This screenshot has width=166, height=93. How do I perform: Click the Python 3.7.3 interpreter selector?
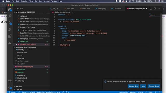(41, 92)
